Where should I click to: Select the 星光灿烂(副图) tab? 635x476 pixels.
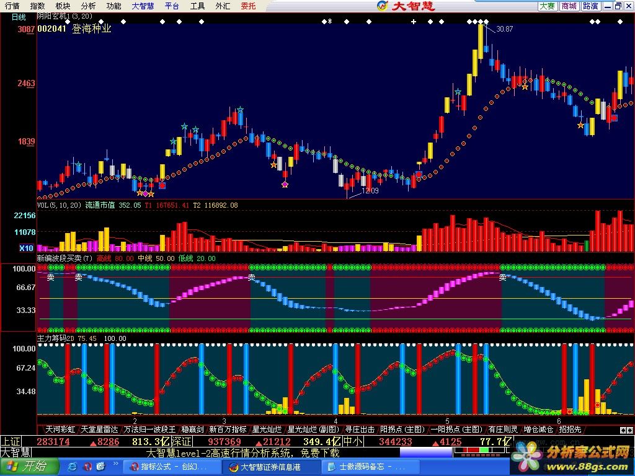tap(313, 429)
